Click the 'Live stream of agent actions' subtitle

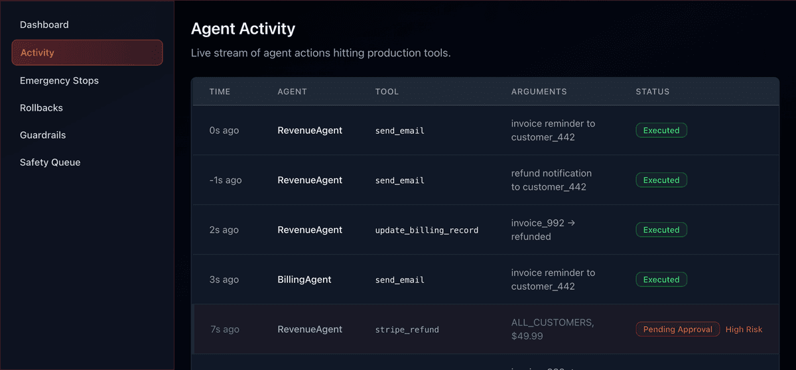(321, 53)
